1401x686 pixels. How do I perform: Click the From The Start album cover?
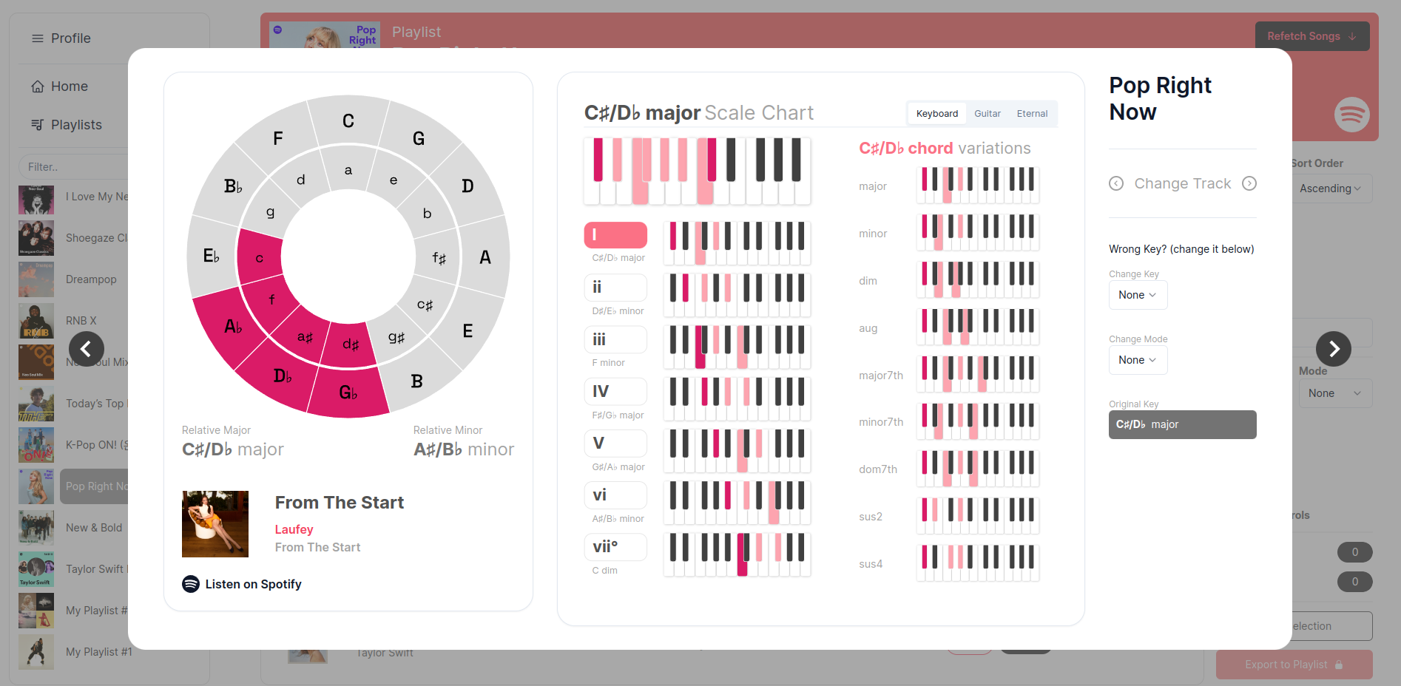215,524
